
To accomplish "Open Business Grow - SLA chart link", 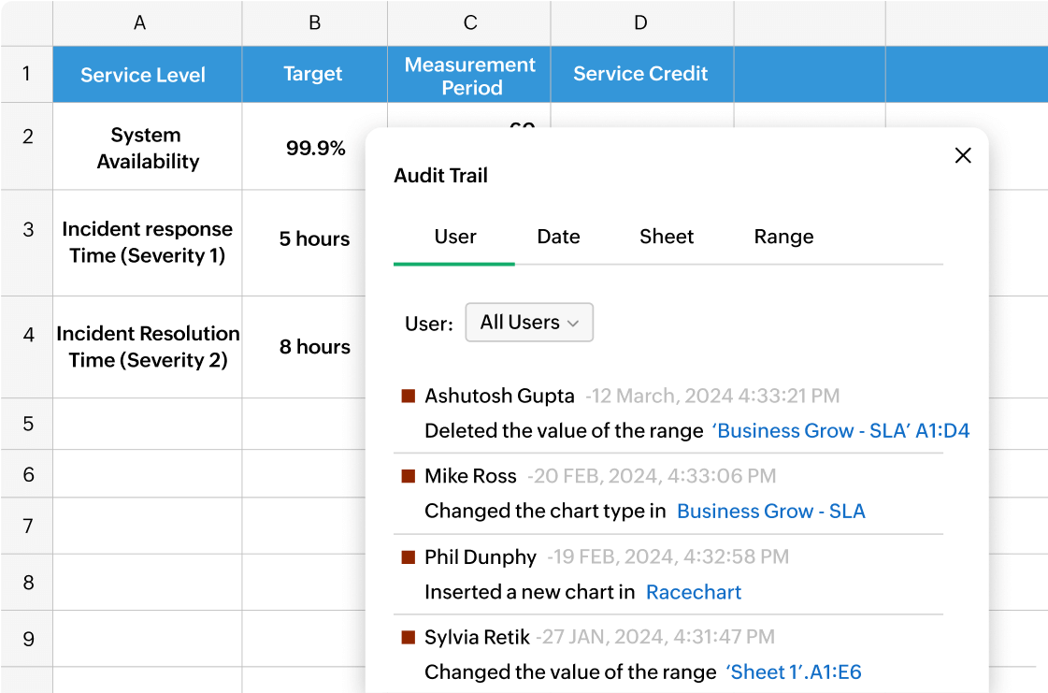I will (770, 512).
